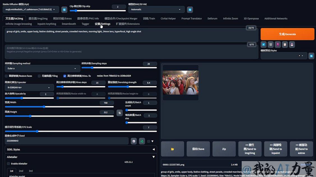Click the Seed number input field
Screen dimensions: 316x177
point(67,141)
